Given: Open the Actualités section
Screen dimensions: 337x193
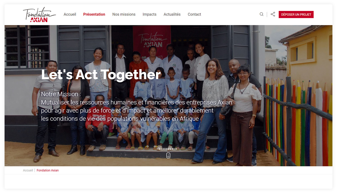Looking at the screenshot, I should (x=172, y=14).
